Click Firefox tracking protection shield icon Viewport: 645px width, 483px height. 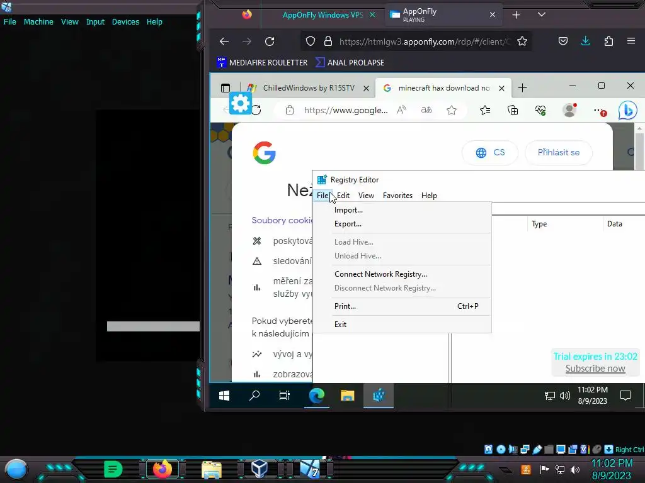(x=311, y=41)
